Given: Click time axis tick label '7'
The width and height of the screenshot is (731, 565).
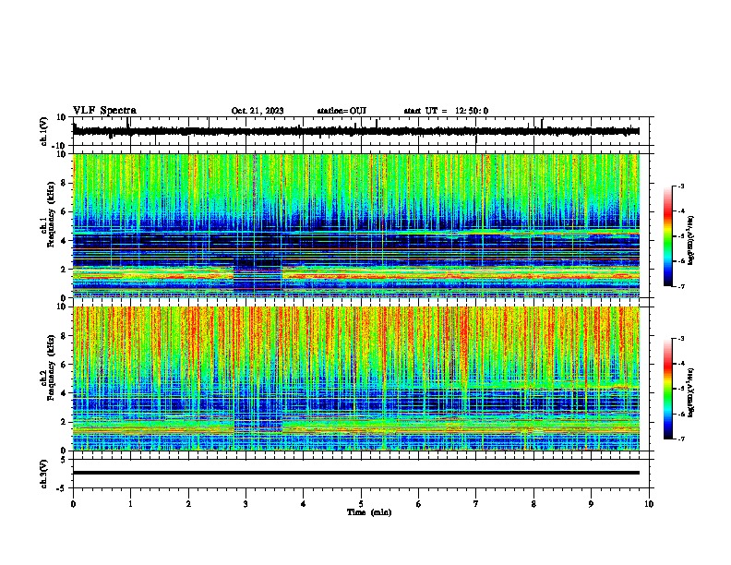Looking at the screenshot, I should (x=476, y=503).
